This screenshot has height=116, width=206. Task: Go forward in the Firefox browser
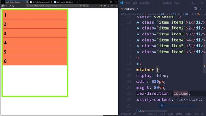(6, 6)
